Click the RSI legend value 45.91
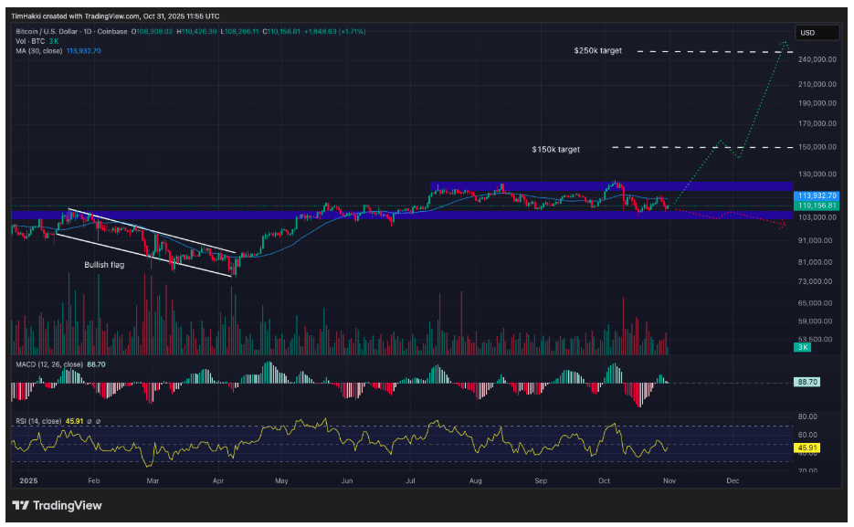Screen dimensions: 854x527 (x=75, y=421)
